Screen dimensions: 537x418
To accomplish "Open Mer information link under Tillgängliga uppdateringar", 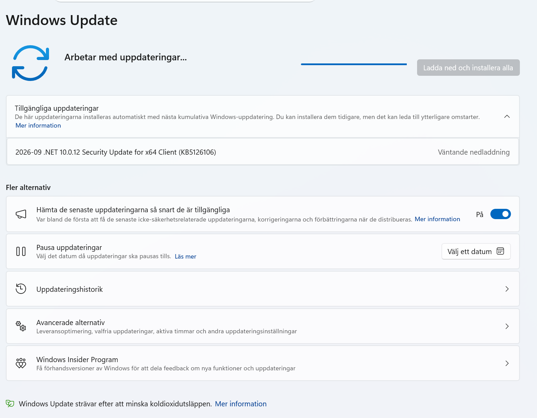I will click(38, 126).
